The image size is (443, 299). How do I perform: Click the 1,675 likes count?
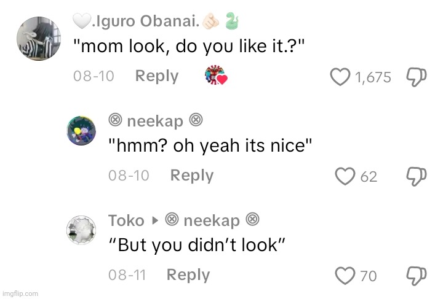(x=373, y=78)
